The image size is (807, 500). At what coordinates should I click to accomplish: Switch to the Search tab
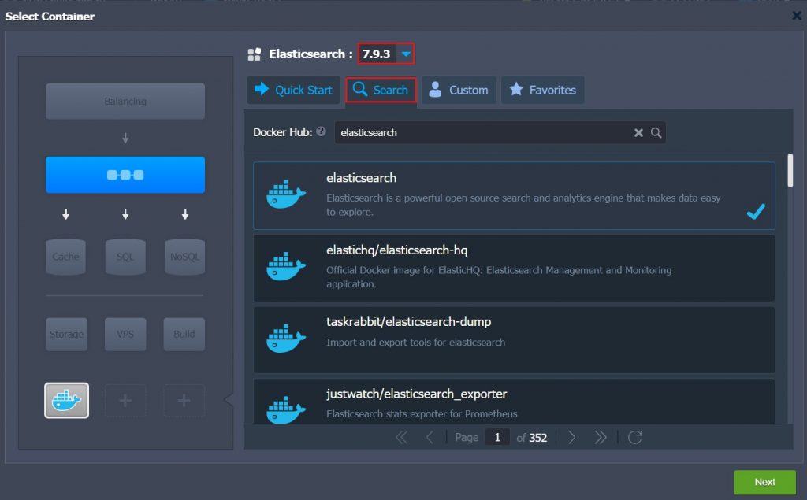[x=381, y=90]
